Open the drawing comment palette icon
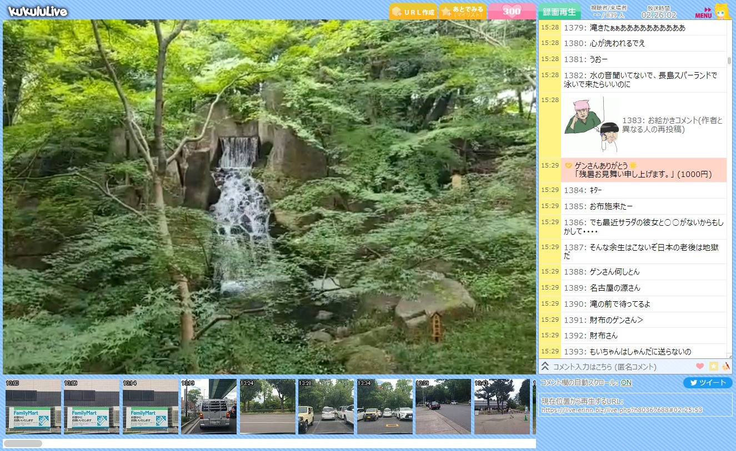Image resolution: width=736 pixels, height=451 pixels. pos(726,366)
